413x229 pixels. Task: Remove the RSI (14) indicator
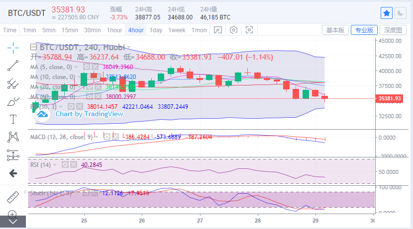pyautogui.click(x=73, y=164)
